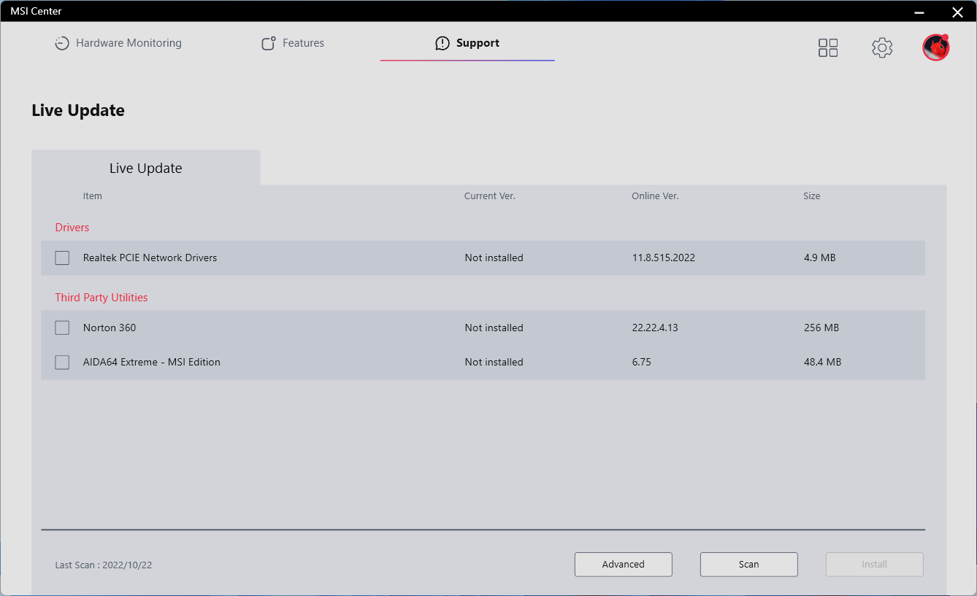Click the Third Party Utilities heading
The image size is (977, 596).
(x=101, y=298)
